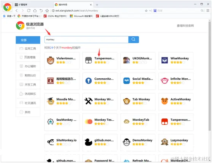Open the U盘安装WIN10 bookmark
This screenshot has height=163, width=212.
pyautogui.click(x=108, y=16)
